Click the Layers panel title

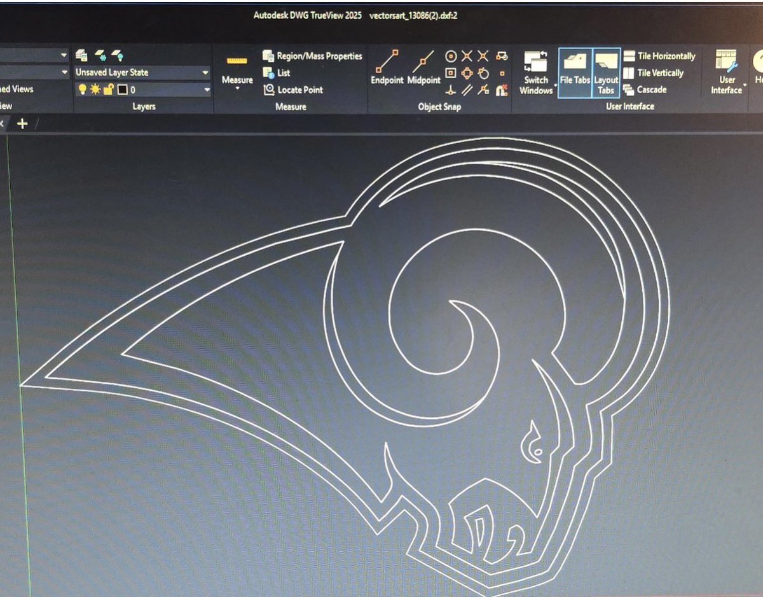[144, 106]
